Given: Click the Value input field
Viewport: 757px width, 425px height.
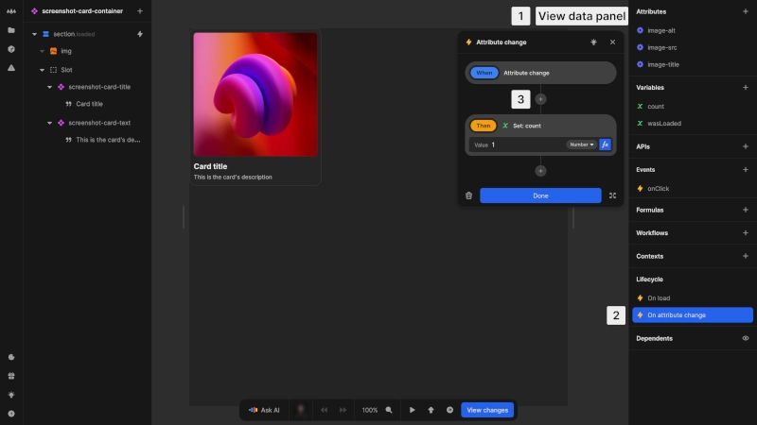Looking at the screenshot, I should (528, 144).
